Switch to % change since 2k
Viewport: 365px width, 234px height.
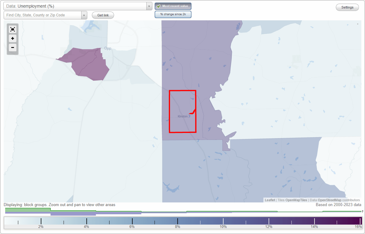pos(173,14)
